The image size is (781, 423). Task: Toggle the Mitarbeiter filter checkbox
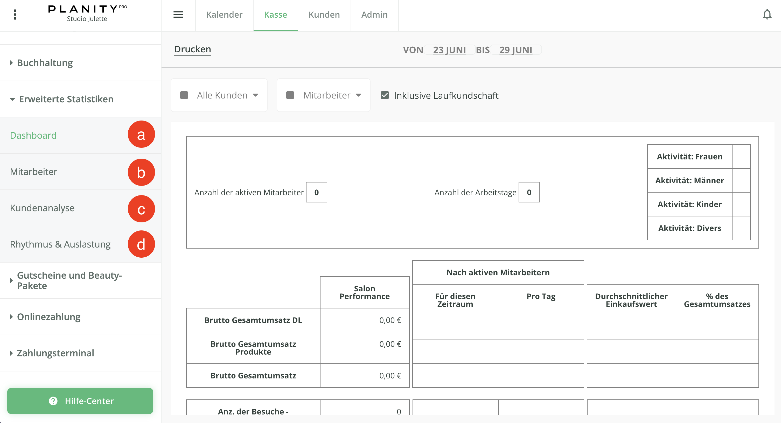click(290, 95)
